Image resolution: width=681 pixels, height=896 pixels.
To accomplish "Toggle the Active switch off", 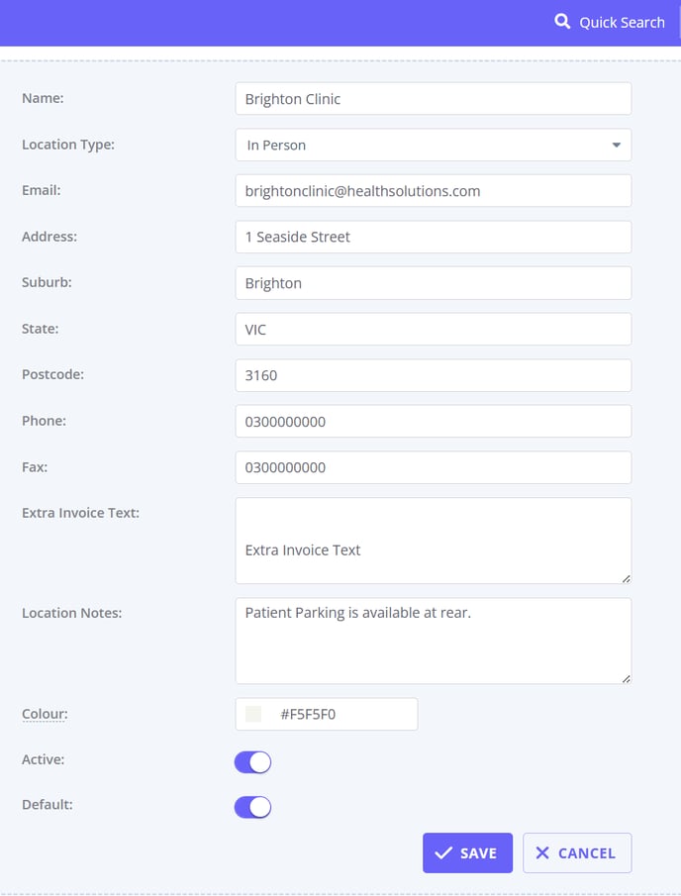I will [252, 762].
